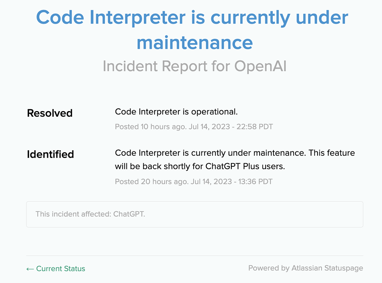The height and width of the screenshot is (283, 382).
Task: Click the 22:58 PDT resolved timestamp
Action: pos(256,127)
